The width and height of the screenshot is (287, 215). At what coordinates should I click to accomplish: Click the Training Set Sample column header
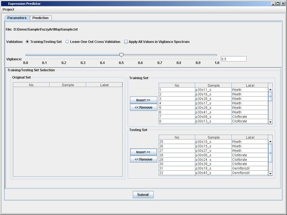213,85
